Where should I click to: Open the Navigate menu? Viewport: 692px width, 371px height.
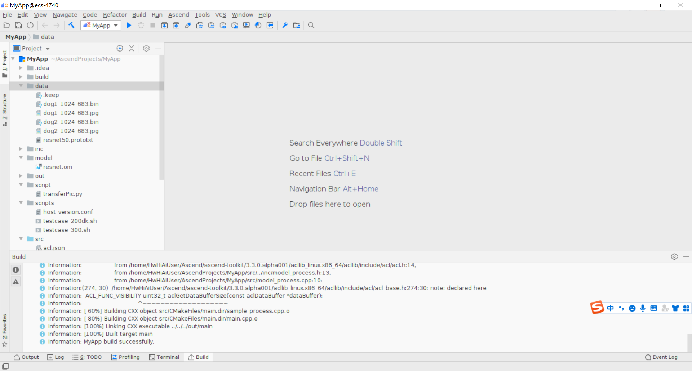point(65,15)
